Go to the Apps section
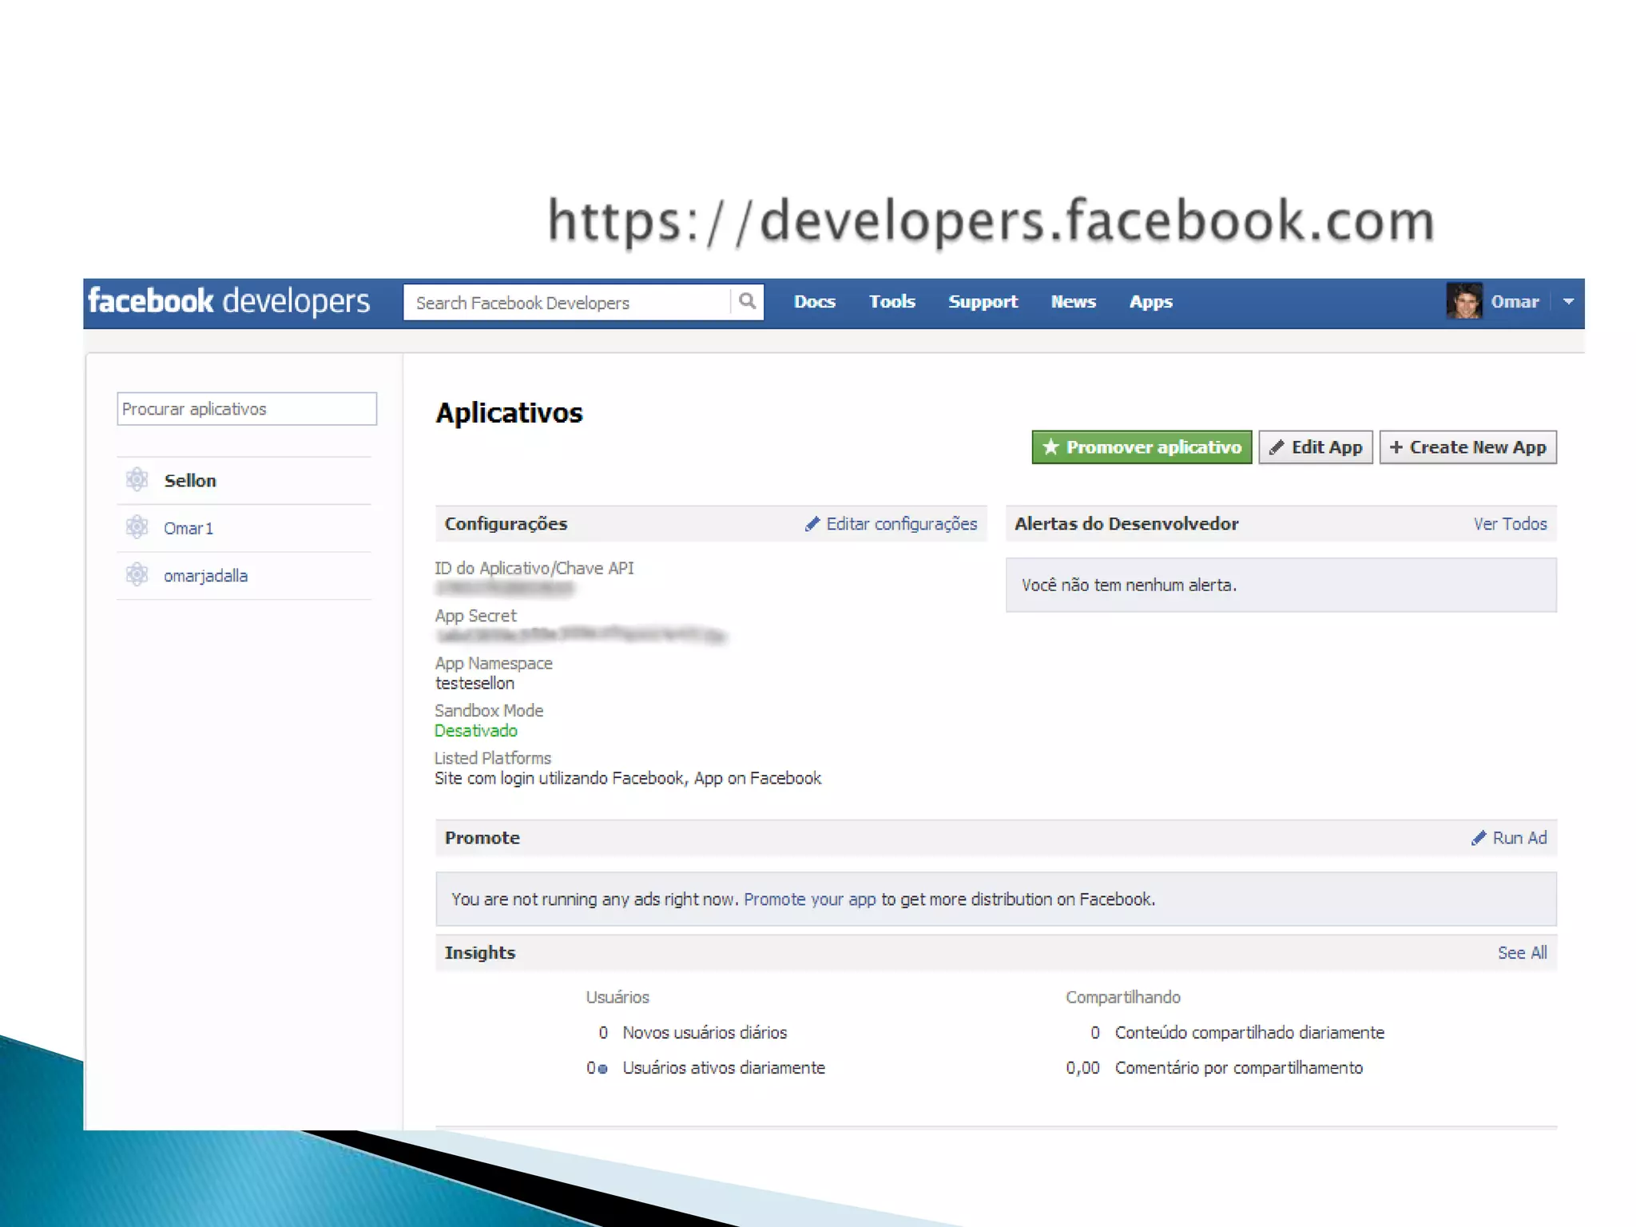1636x1227 pixels. (x=1150, y=302)
